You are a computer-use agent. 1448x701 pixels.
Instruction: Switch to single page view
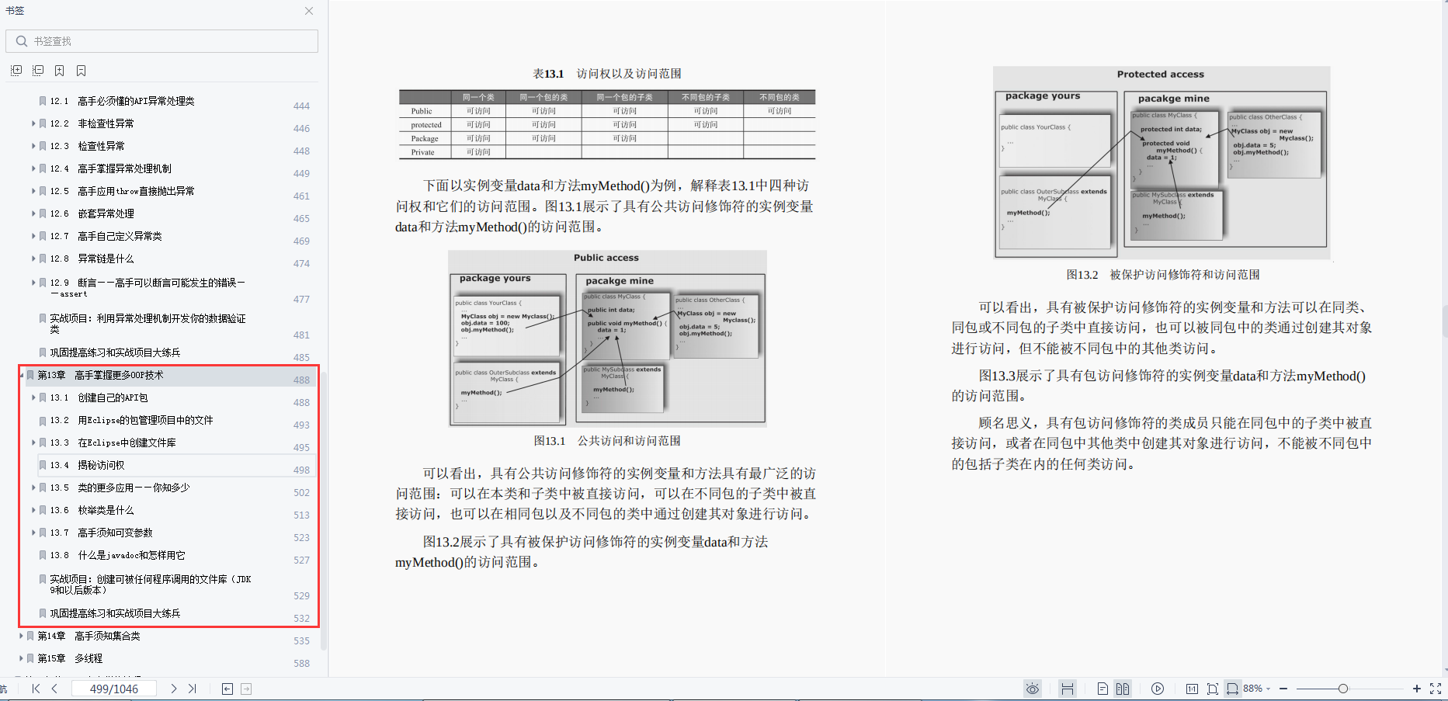[x=1102, y=689]
